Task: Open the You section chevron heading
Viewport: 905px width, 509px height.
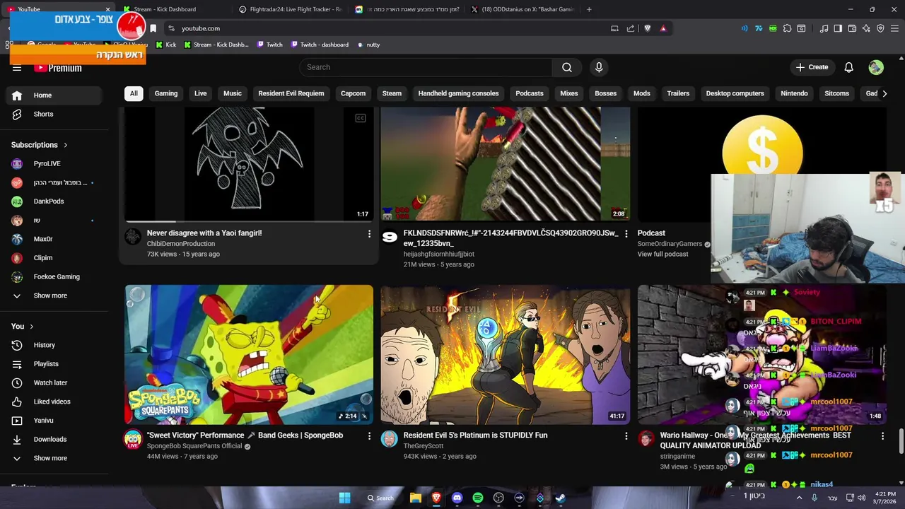Action: click(x=23, y=326)
